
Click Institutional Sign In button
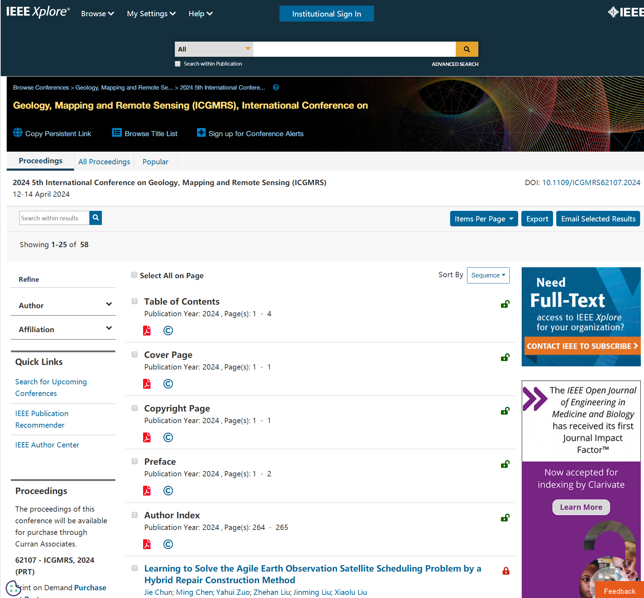[x=327, y=14]
